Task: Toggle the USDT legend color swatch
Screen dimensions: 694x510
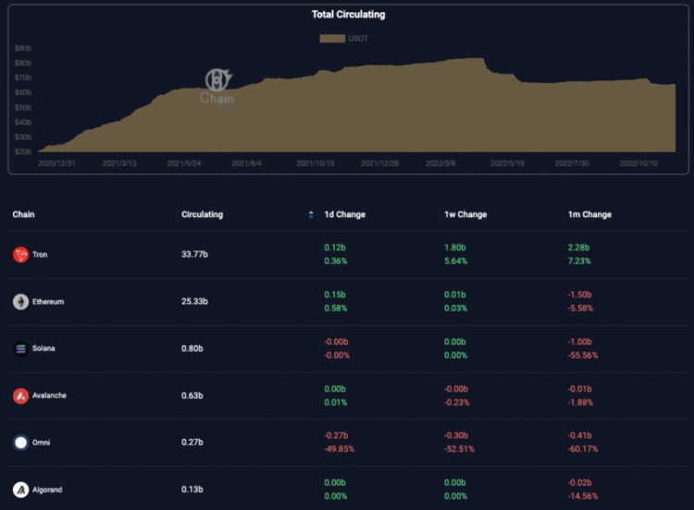Action: pos(332,39)
